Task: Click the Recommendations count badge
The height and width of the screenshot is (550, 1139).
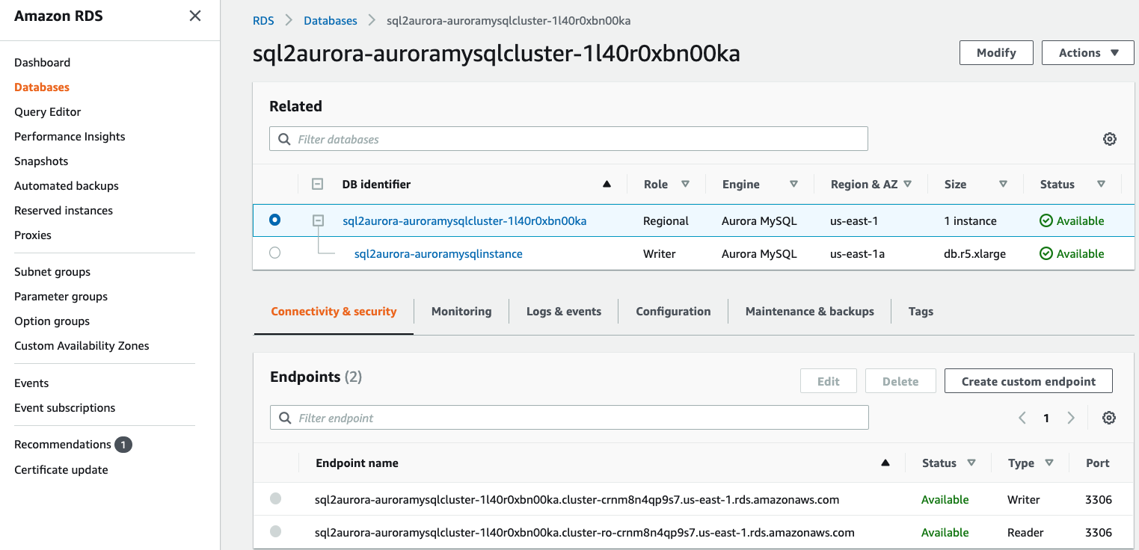Action: (123, 445)
